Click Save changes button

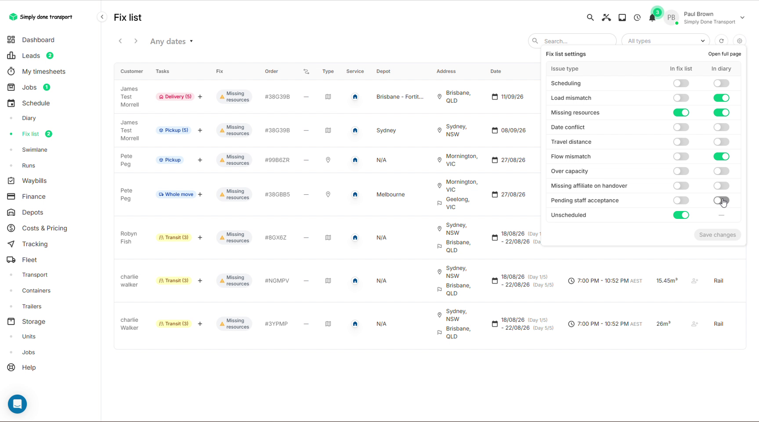coord(717,235)
